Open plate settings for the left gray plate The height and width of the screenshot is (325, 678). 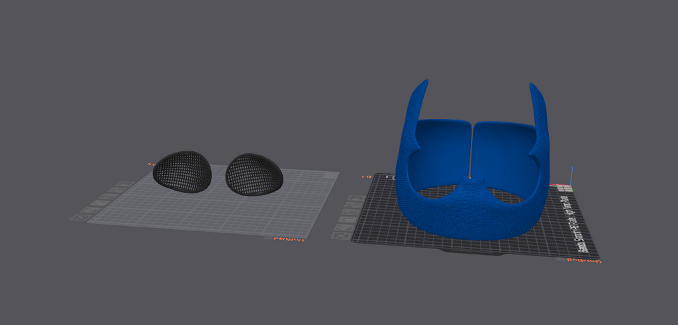click(117, 190)
